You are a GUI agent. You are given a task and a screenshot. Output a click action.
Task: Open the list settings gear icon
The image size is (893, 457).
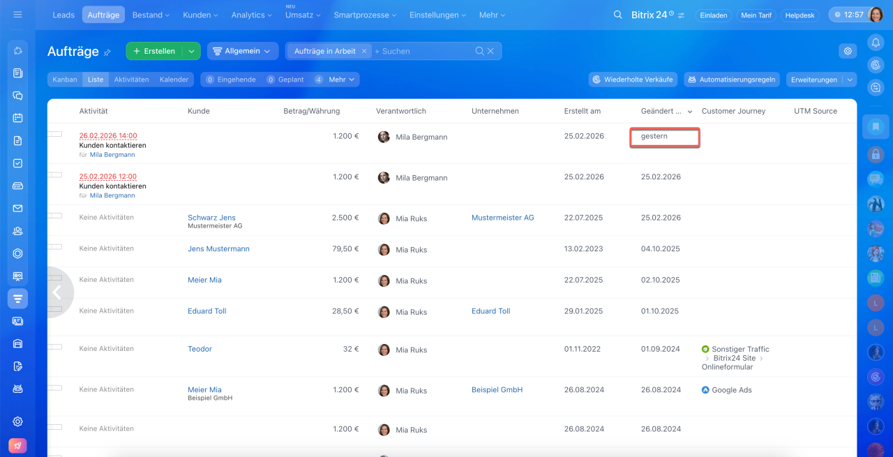(848, 51)
